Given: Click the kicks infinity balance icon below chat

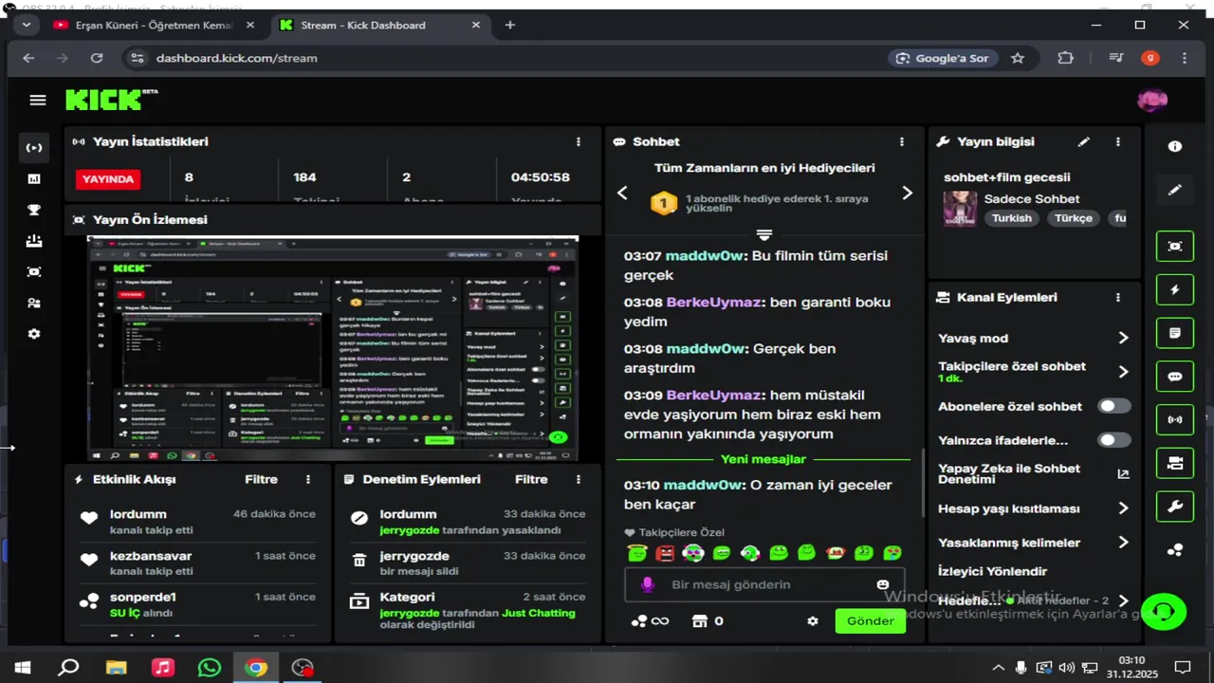Looking at the screenshot, I should [x=650, y=621].
